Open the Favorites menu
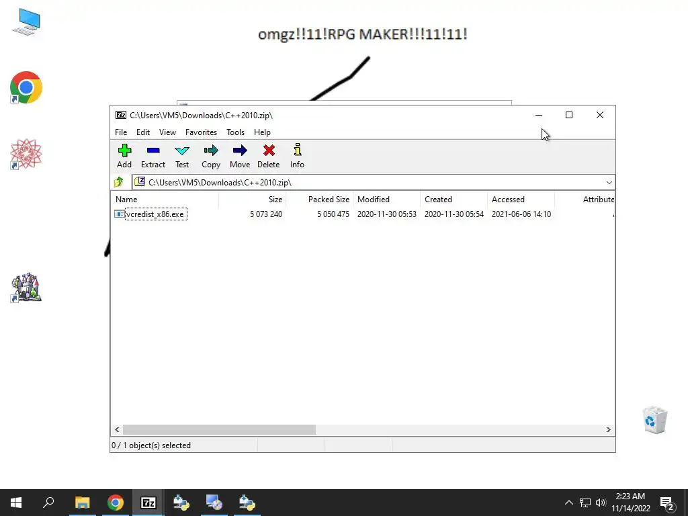Screen dimensions: 688x516 (x=201, y=132)
